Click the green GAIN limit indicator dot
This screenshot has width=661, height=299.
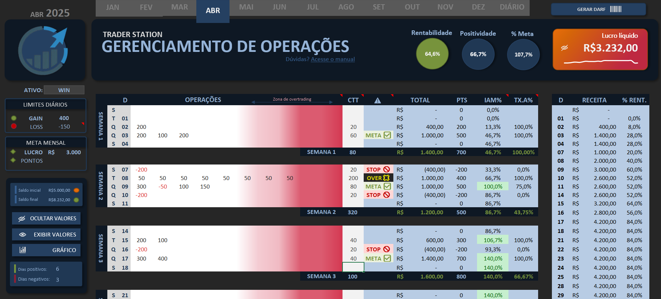point(14,118)
